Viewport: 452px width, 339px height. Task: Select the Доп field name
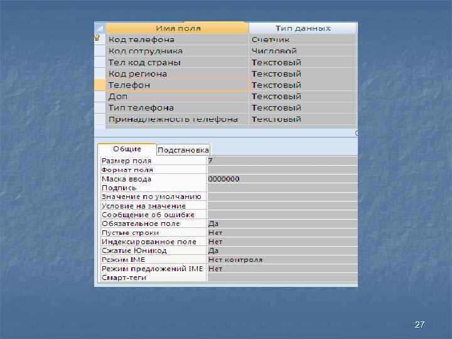[177, 96]
